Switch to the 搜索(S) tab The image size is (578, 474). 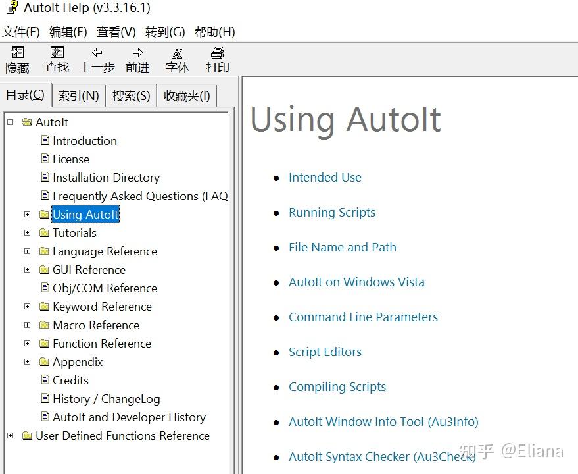point(130,95)
